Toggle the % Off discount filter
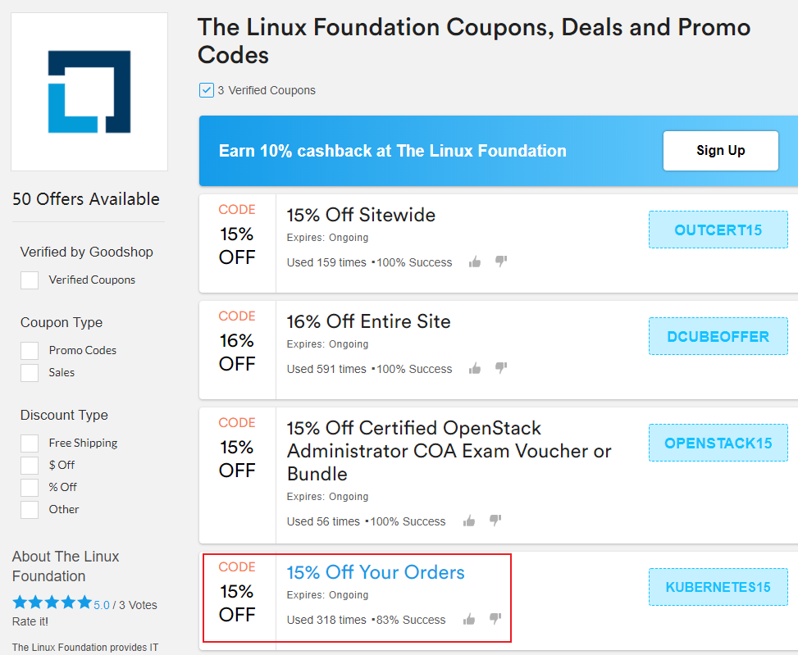 tap(30, 488)
